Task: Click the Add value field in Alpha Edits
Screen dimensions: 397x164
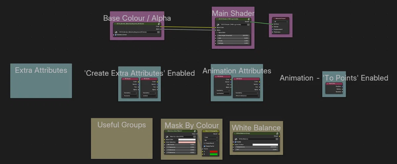Action: tap(233, 38)
